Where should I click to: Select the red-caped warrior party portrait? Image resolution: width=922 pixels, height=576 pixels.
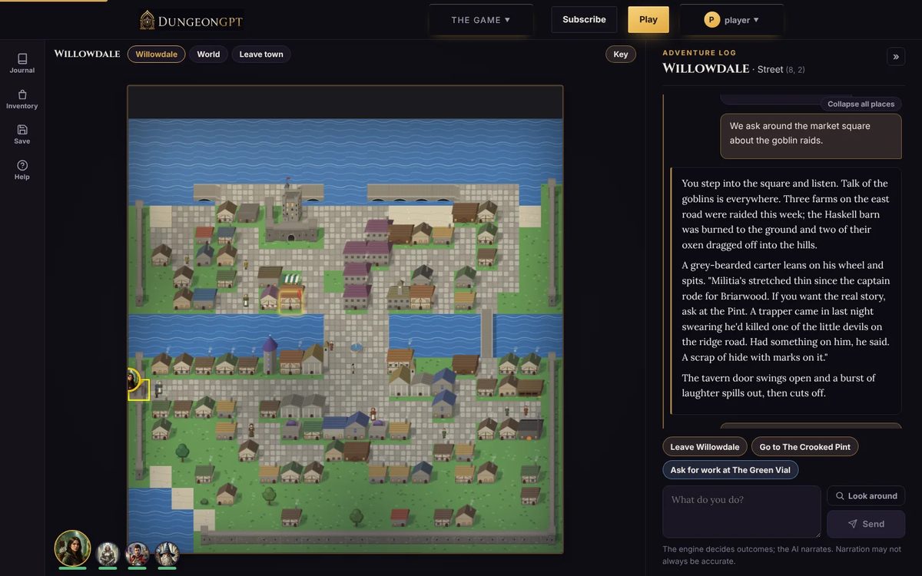pyautogui.click(x=137, y=552)
